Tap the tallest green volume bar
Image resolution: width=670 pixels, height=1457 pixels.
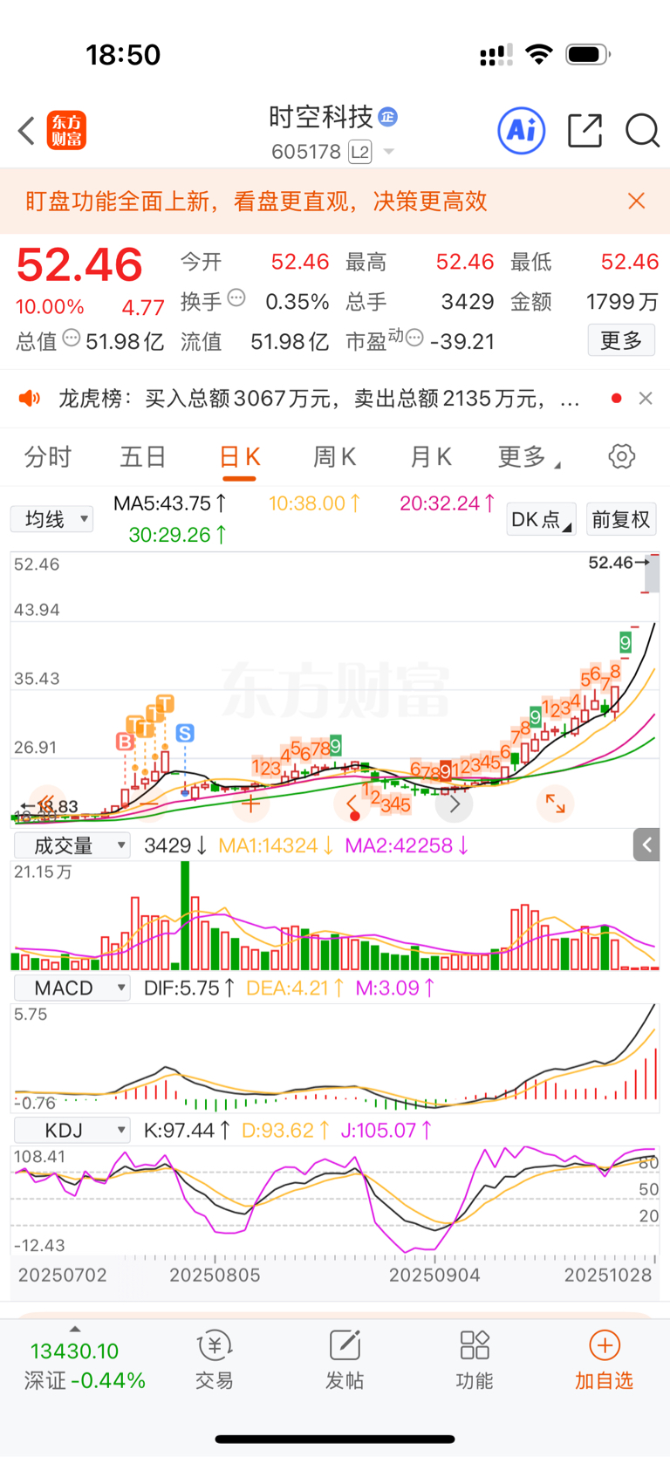click(185, 915)
